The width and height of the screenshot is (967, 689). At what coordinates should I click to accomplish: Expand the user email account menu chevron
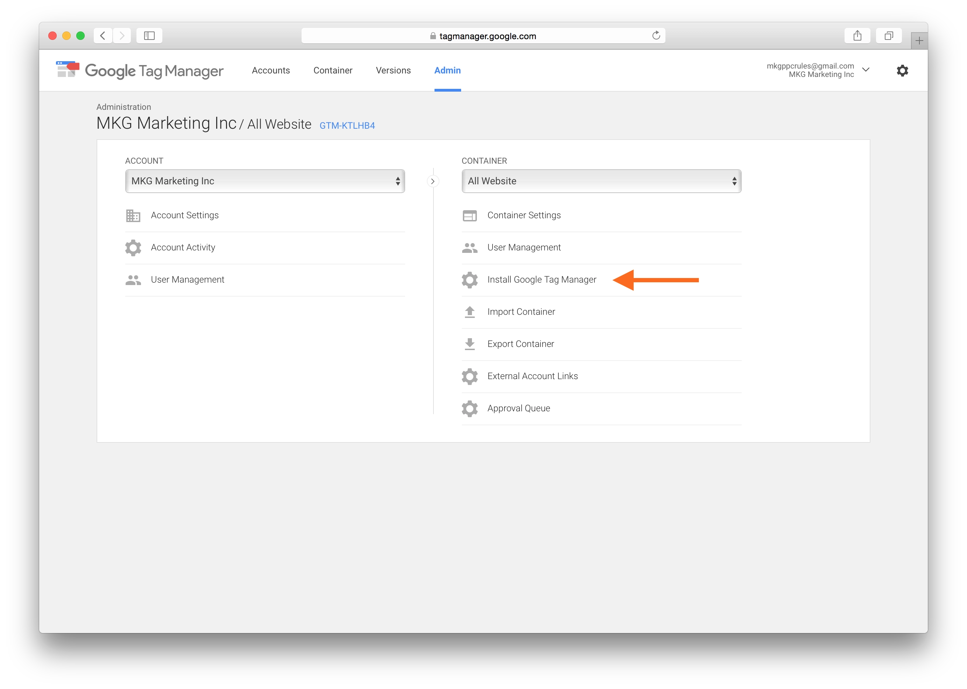[866, 70]
